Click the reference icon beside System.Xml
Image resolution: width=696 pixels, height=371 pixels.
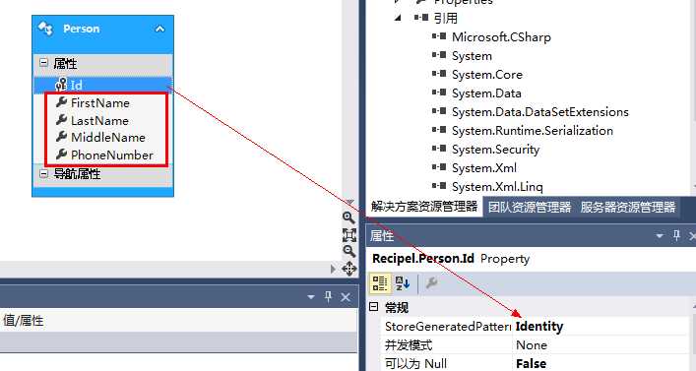point(439,167)
